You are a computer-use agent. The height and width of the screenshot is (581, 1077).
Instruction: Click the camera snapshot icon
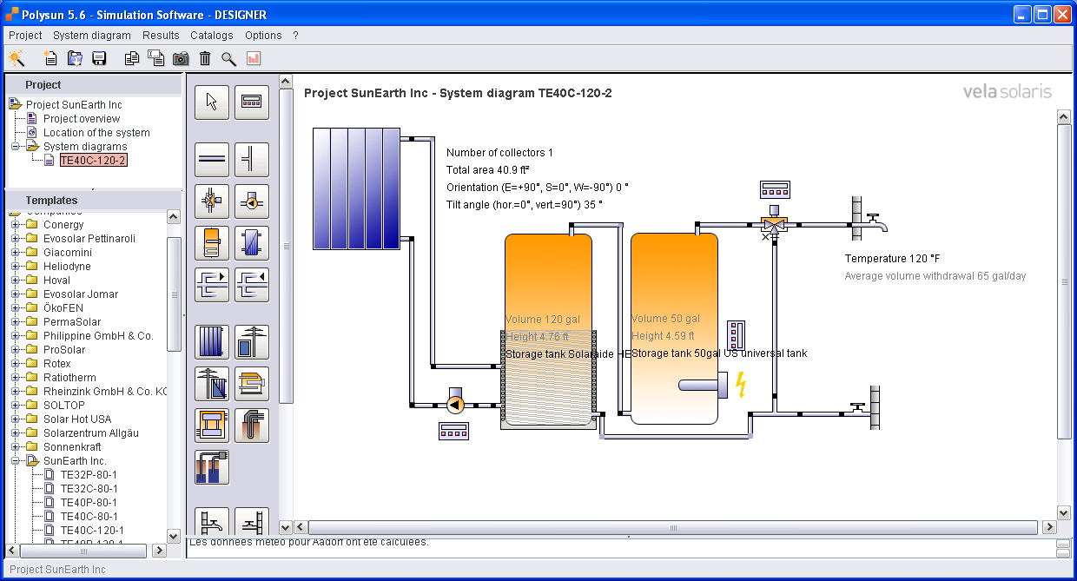(180, 58)
